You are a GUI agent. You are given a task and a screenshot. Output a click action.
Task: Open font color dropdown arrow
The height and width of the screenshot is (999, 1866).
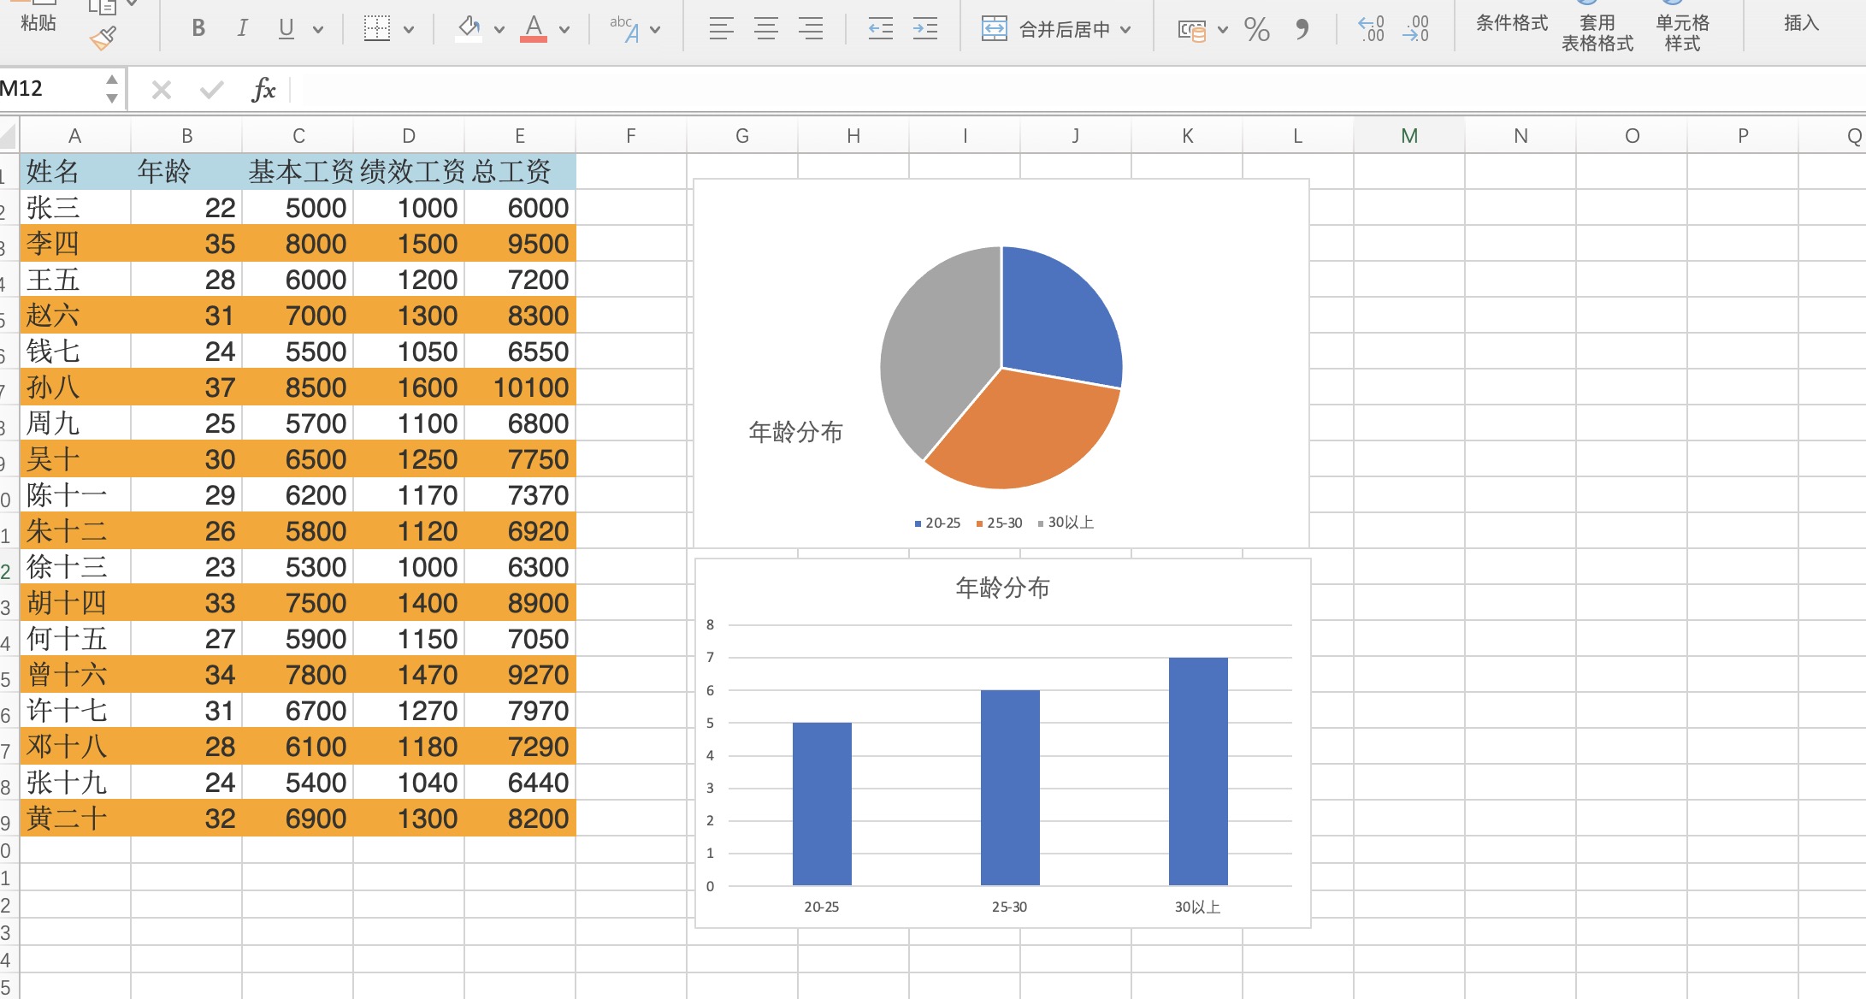(x=564, y=29)
